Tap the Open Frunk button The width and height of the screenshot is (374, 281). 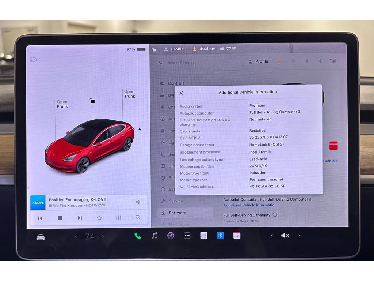click(62, 104)
